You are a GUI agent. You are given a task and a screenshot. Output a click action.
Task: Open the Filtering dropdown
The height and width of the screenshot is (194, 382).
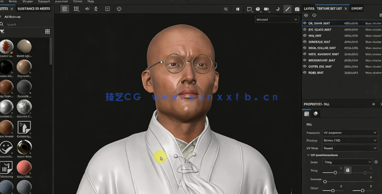pyautogui.click(x=350, y=140)
